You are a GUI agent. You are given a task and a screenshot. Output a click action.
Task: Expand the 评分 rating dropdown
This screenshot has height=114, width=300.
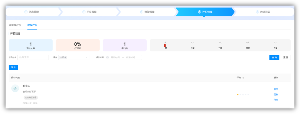(x=74, y=58)
